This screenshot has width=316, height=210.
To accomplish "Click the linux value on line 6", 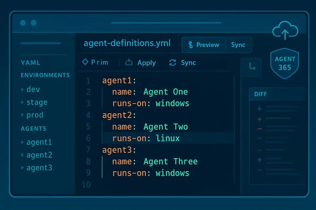I will point(168,138).
